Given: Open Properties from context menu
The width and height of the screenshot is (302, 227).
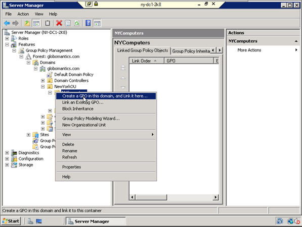Looking at the screenshot, I should (x=106, y=167).
